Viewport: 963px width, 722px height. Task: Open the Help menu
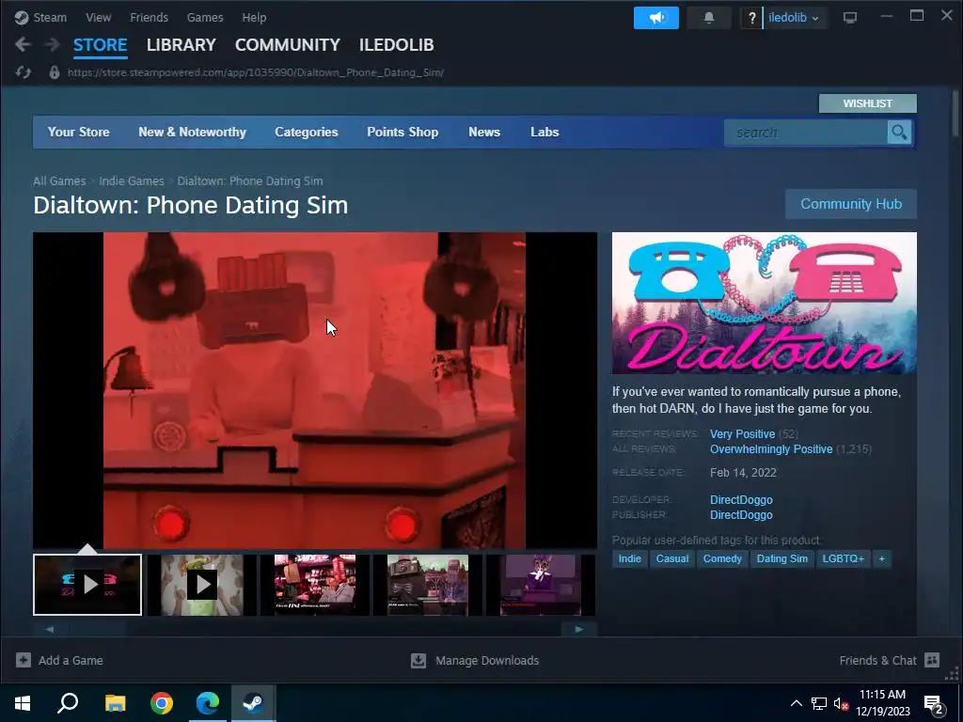coord(254,17)
